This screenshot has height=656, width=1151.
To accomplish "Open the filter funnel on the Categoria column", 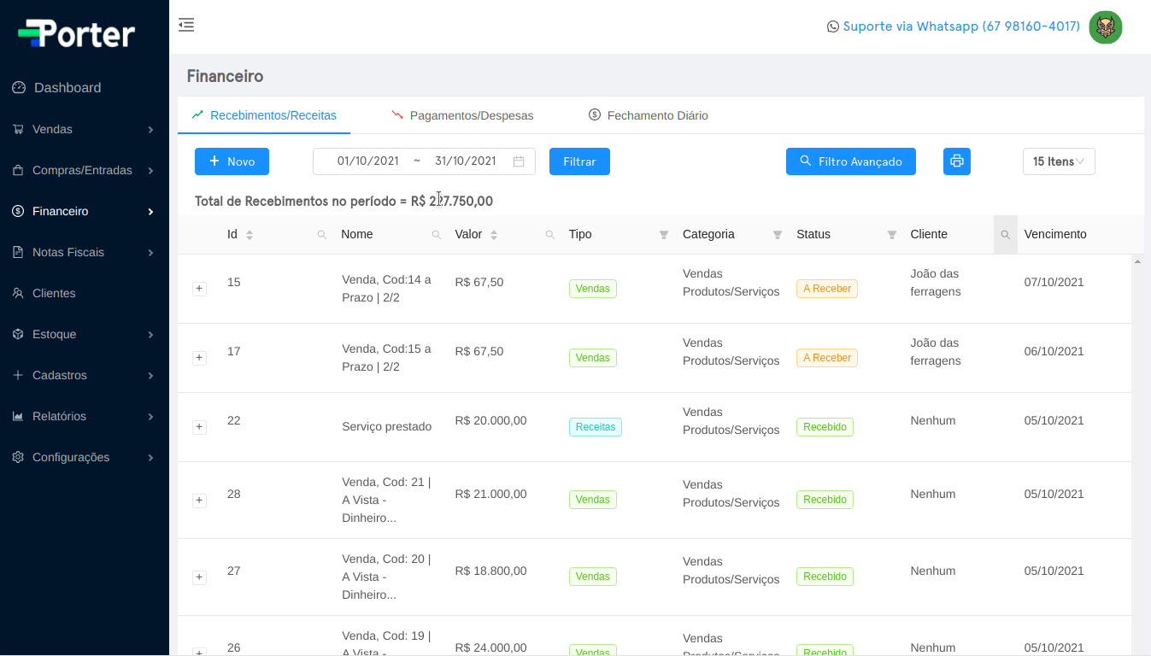I will (x=777, y=234).
